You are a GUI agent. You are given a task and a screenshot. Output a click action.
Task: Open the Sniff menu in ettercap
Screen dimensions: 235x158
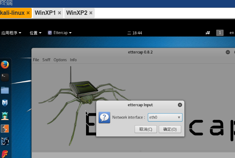[x=46, y=60]
